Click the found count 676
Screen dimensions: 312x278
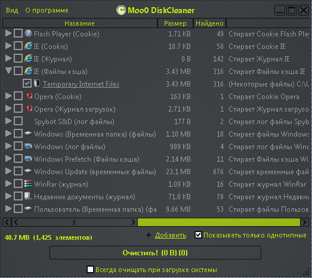tap(218, 171)
